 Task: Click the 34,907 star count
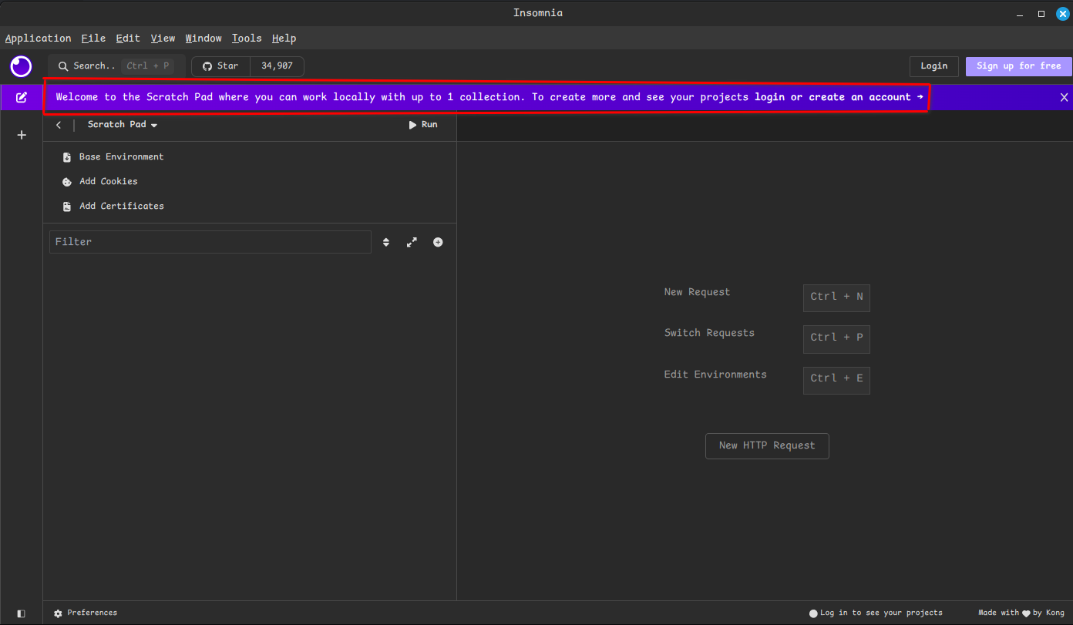(x=277, y=66)
